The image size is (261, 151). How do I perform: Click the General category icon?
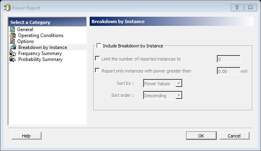coord(12,29)
